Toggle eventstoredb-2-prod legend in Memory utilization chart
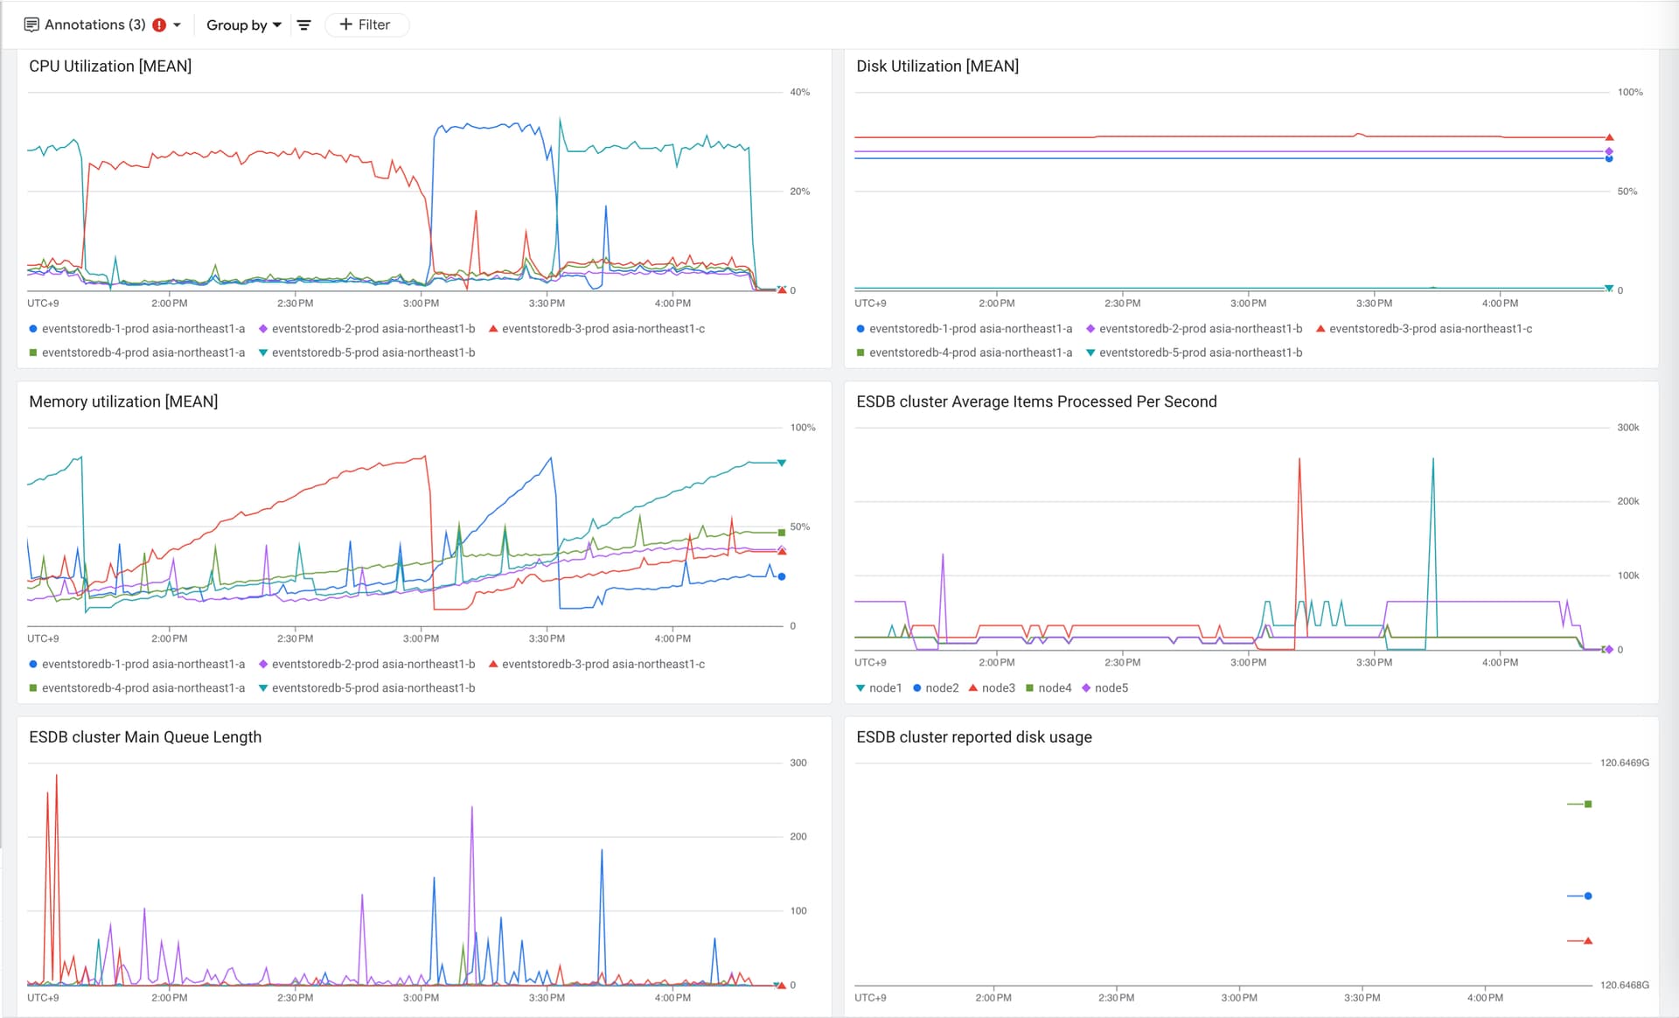Image resolution: width=1679 pixels, height=1018 pixels. point(366,665)
